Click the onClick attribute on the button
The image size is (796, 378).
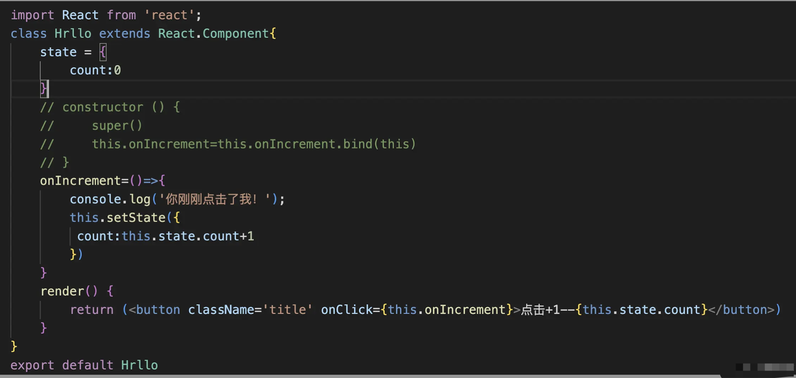346,310
